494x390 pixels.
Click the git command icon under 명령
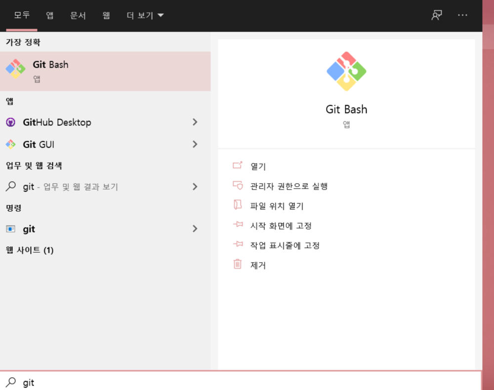11,229
